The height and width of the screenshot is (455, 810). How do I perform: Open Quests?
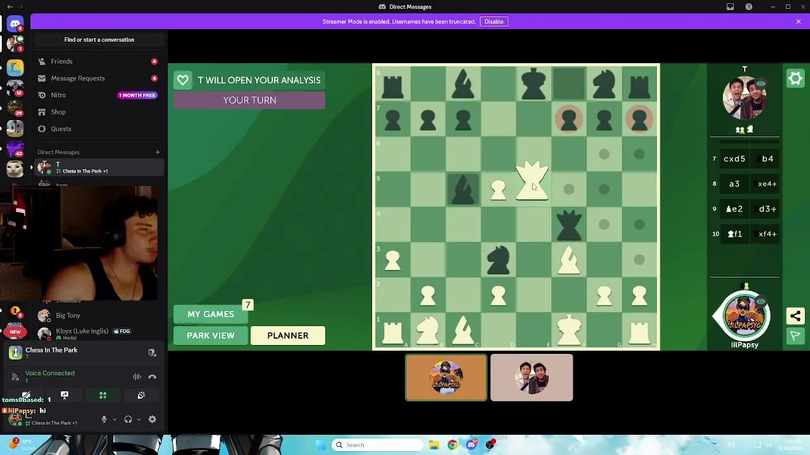(98, 129)
